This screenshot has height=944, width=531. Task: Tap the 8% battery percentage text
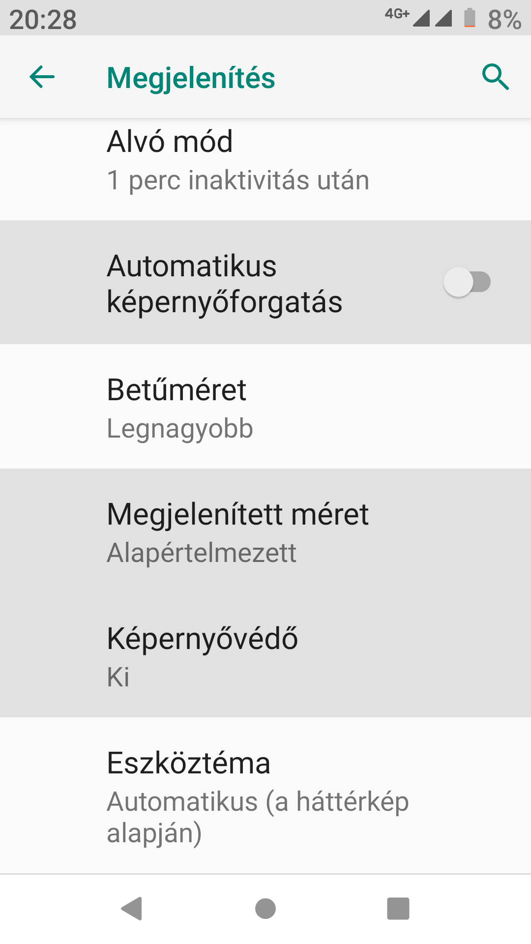(x=504, y=20)
